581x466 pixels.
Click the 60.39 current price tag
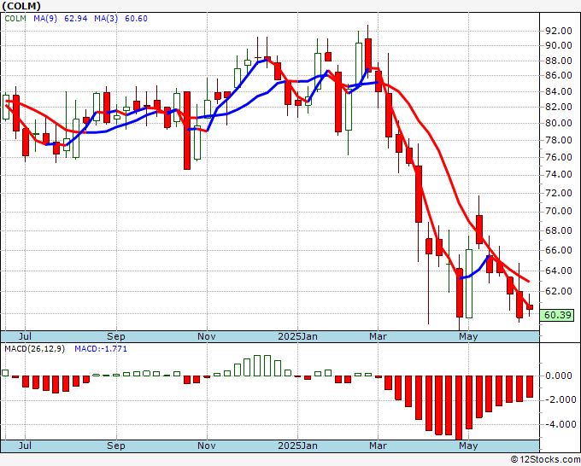click(x=558, y=315)
